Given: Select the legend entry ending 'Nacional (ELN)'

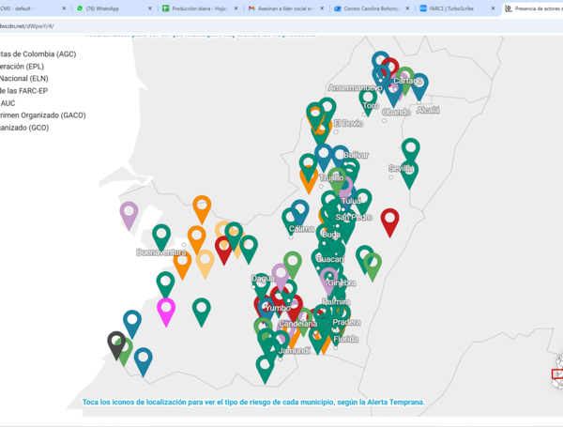Looking at the screenshot, I should (x=24, y=78).
